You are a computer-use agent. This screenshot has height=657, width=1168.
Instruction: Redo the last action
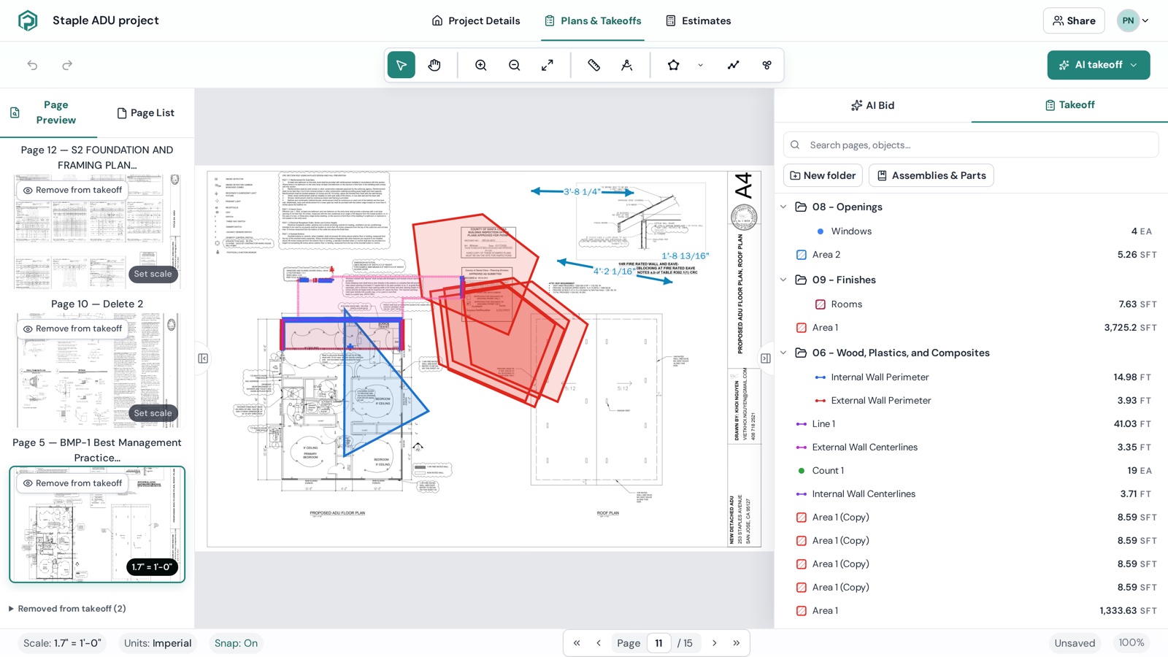click(67, 65)
